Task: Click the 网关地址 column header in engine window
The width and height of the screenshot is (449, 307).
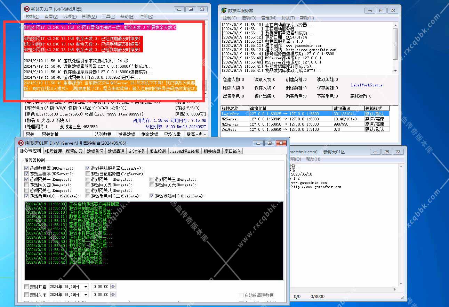Action: [66, 134]
